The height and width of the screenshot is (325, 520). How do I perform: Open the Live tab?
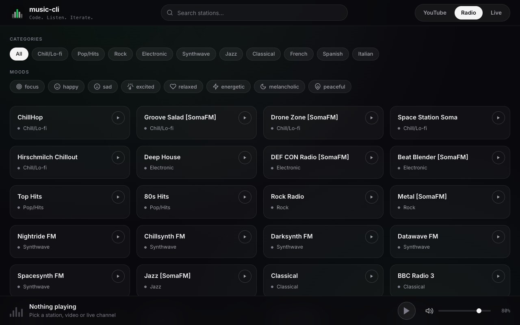pos(496,13)
